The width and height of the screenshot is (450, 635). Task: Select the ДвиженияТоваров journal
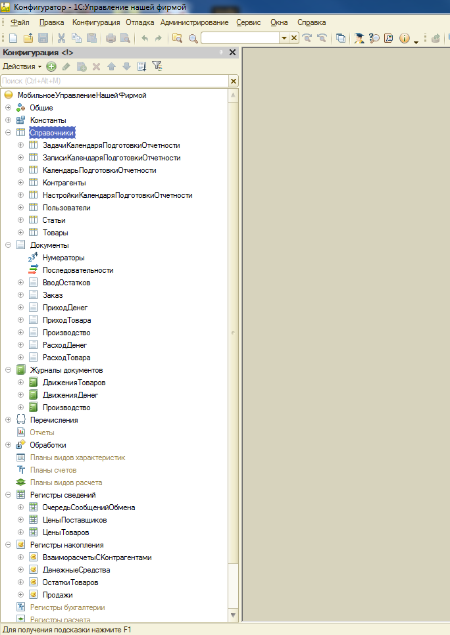click(x=74, y=383)
